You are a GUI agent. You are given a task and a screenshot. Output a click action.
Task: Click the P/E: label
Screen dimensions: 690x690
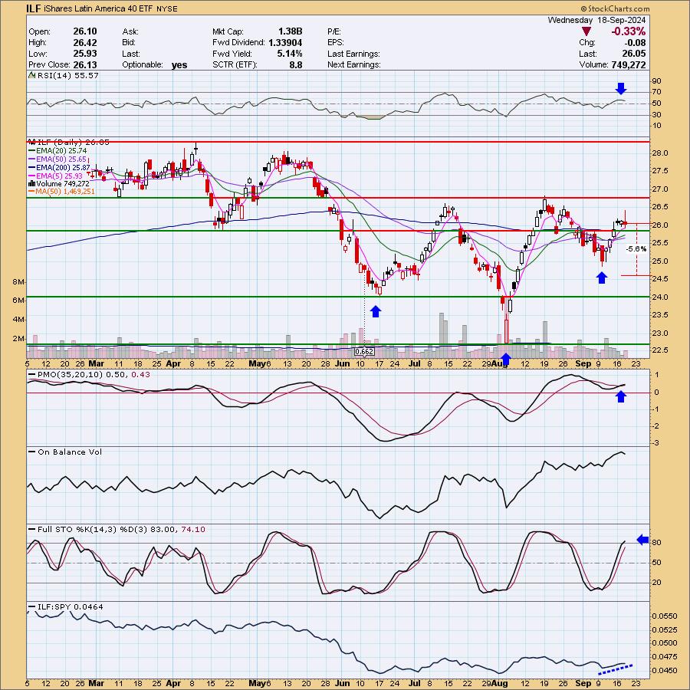334,31
